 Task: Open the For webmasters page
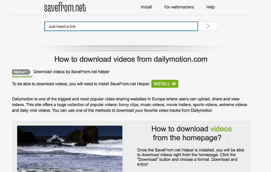(x=179, y=7)
